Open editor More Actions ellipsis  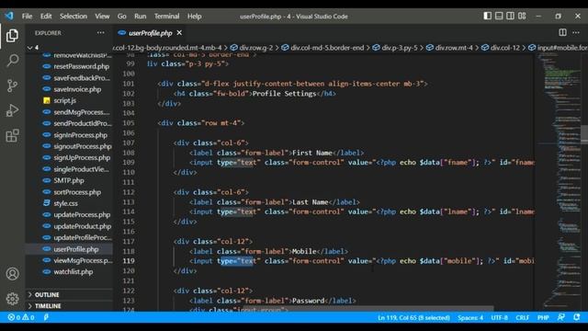click(x=576, y=33)
